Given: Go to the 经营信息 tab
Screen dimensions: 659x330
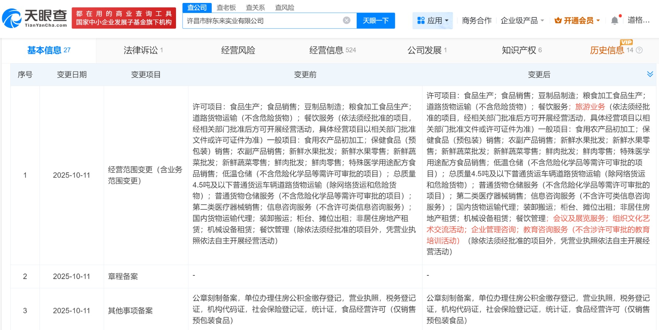Looking at the screenshot, I should pos(332,50).
